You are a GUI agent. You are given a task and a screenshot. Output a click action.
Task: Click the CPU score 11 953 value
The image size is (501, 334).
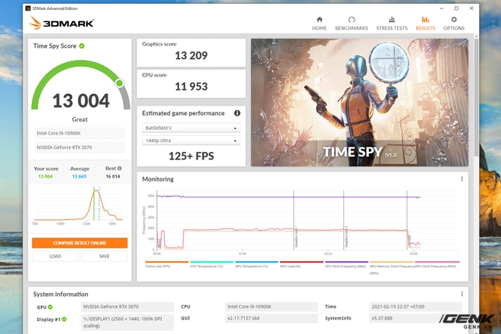(191, 87)
